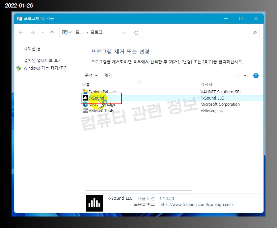Screen dimensions: 277x228
Task: Click the large FxSound logo in details pane
Action: (94, 203)
